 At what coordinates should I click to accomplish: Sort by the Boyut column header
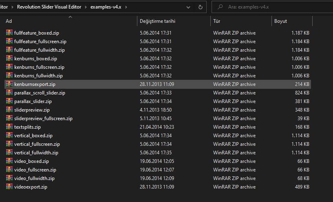[x=280, y=21]
